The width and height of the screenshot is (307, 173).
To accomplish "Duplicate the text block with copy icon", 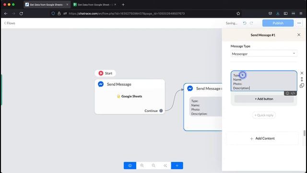I will 302,86.
